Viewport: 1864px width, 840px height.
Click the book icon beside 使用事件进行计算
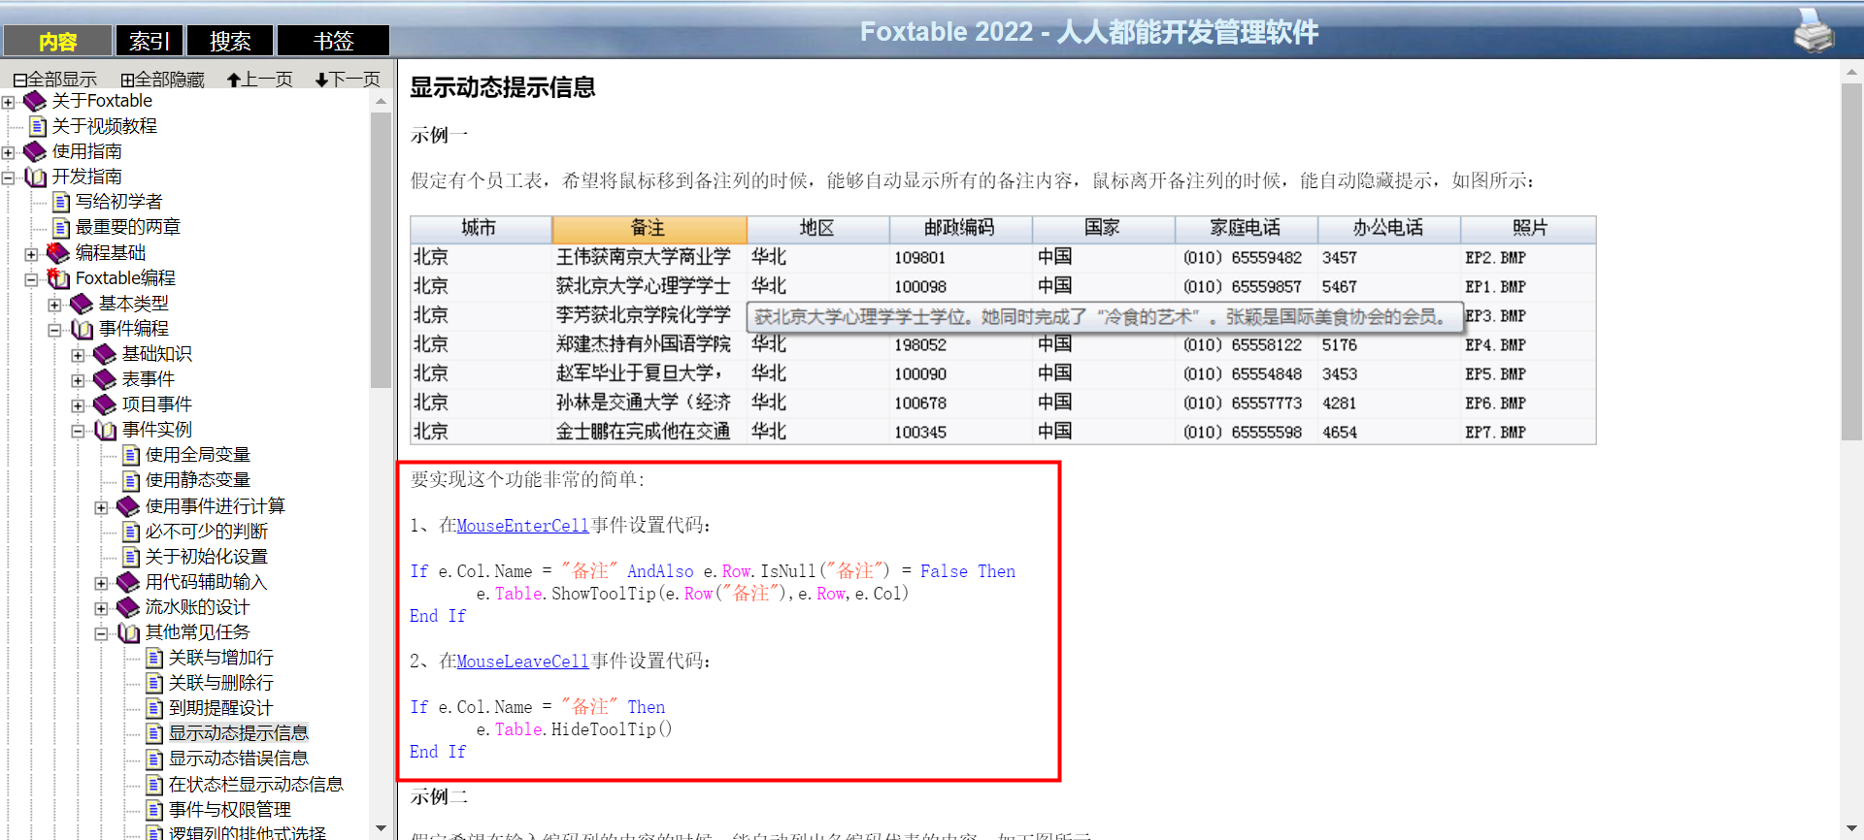(128, 506)
